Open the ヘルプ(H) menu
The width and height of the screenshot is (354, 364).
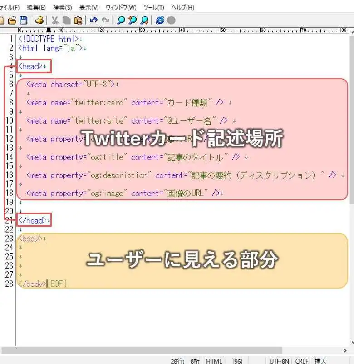click(x=183, y=7)
